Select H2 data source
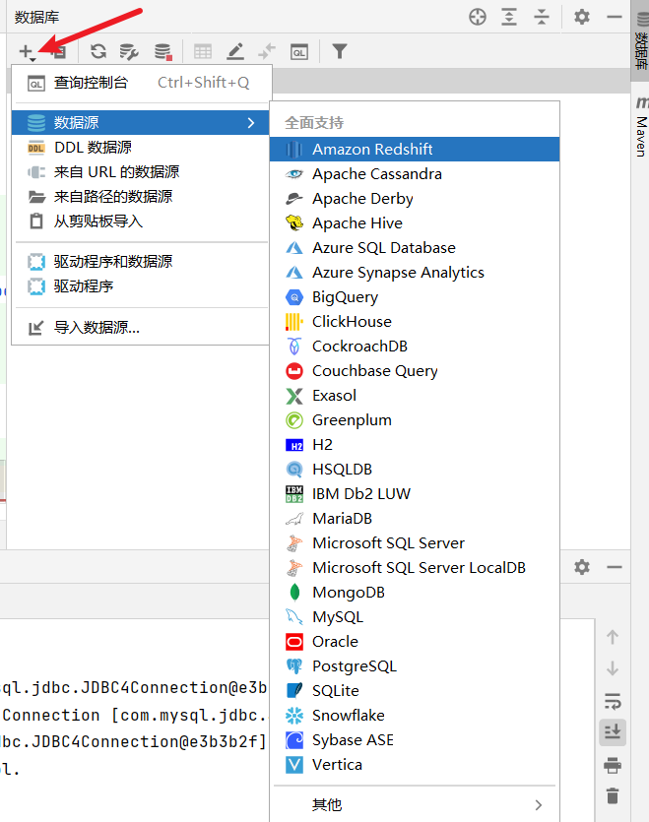The image size is (649, 822). (x=415, y=445)
